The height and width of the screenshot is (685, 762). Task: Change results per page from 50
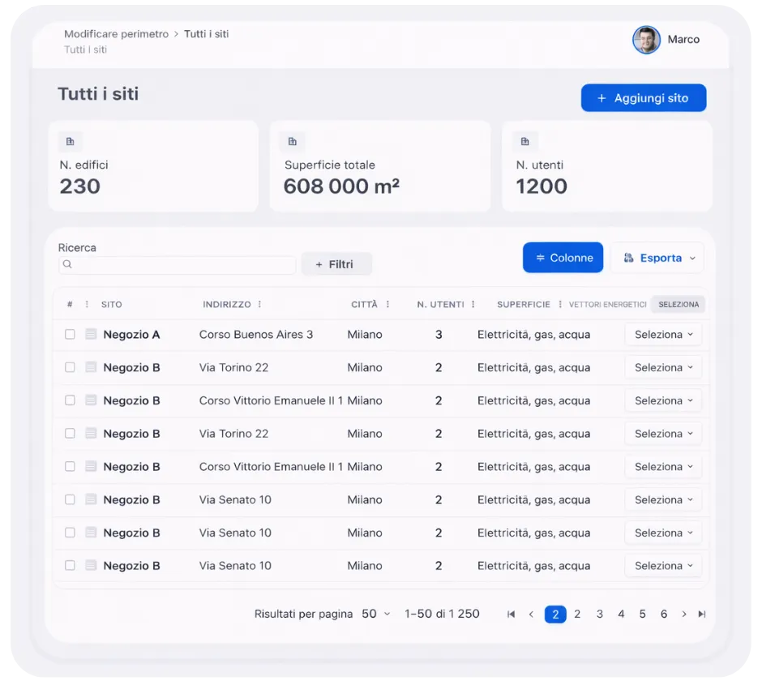click(375, 614)
